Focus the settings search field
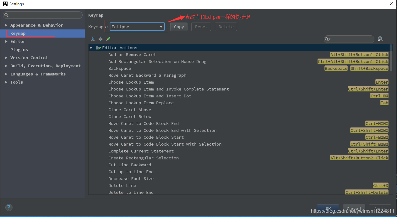397x217 pixels. [x=43, y=15]
